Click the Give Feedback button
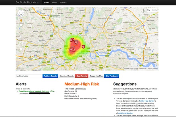Viewport: 176px width, 117px height. pos(112,76)
